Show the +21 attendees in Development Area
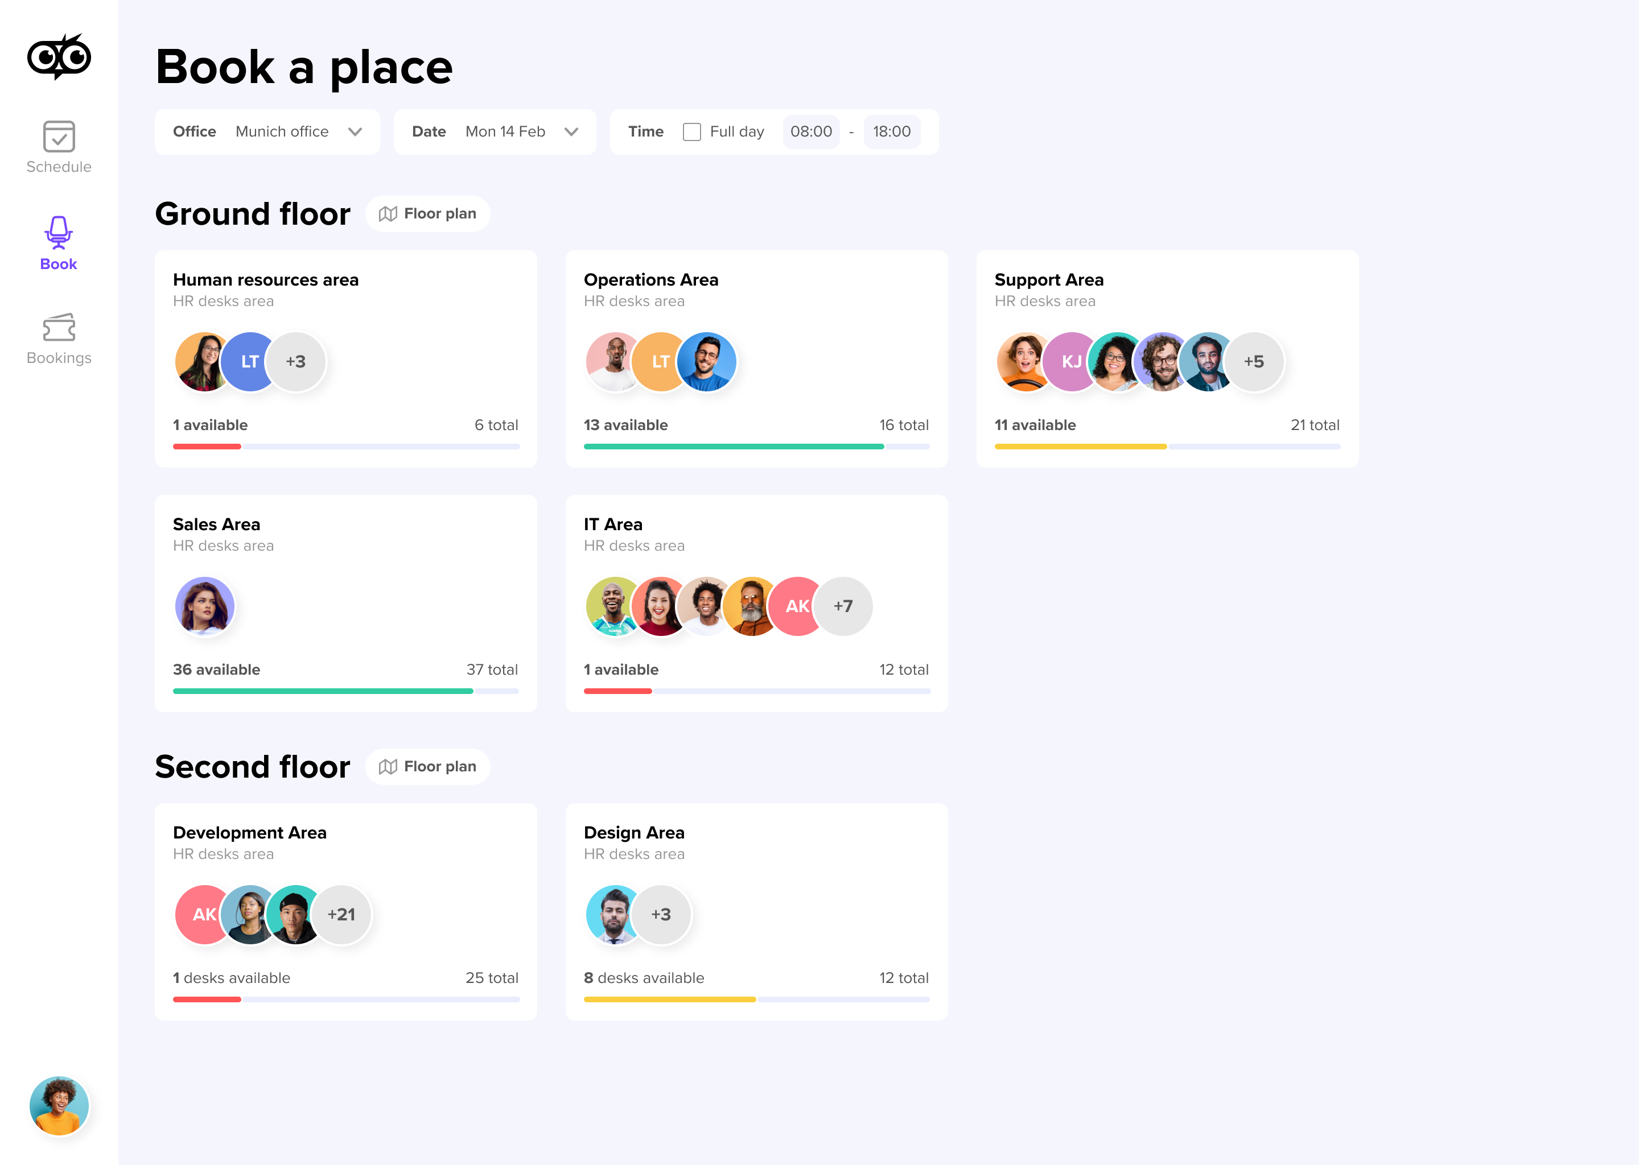1639x1165 pixels. 342,914
